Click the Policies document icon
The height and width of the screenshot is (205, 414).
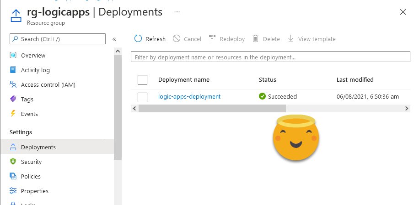13,176
